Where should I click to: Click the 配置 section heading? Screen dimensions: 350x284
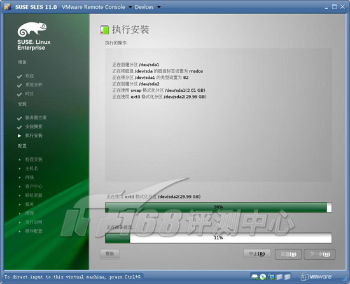click(22, 146)
